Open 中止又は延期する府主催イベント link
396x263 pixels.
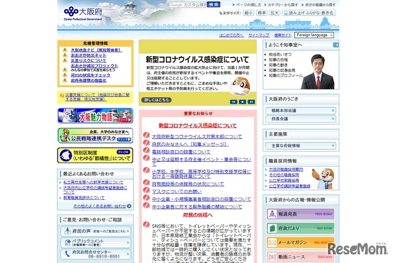202,162
